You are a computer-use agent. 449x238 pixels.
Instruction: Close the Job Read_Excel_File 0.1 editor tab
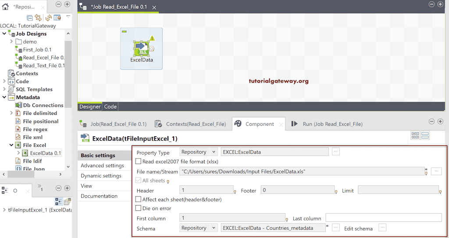154,8
